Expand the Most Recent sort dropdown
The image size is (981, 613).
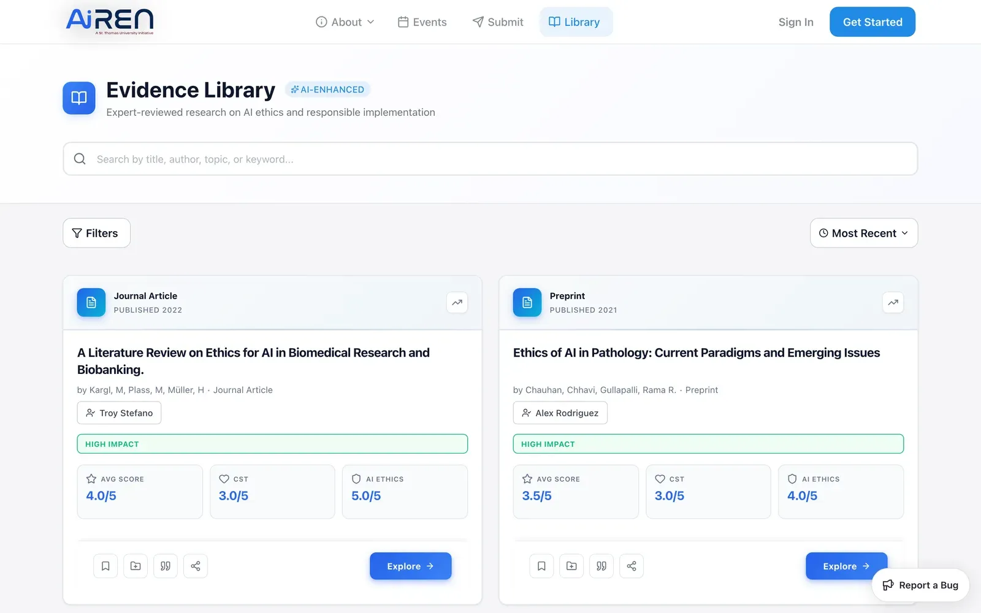click(x=864, y=233)
